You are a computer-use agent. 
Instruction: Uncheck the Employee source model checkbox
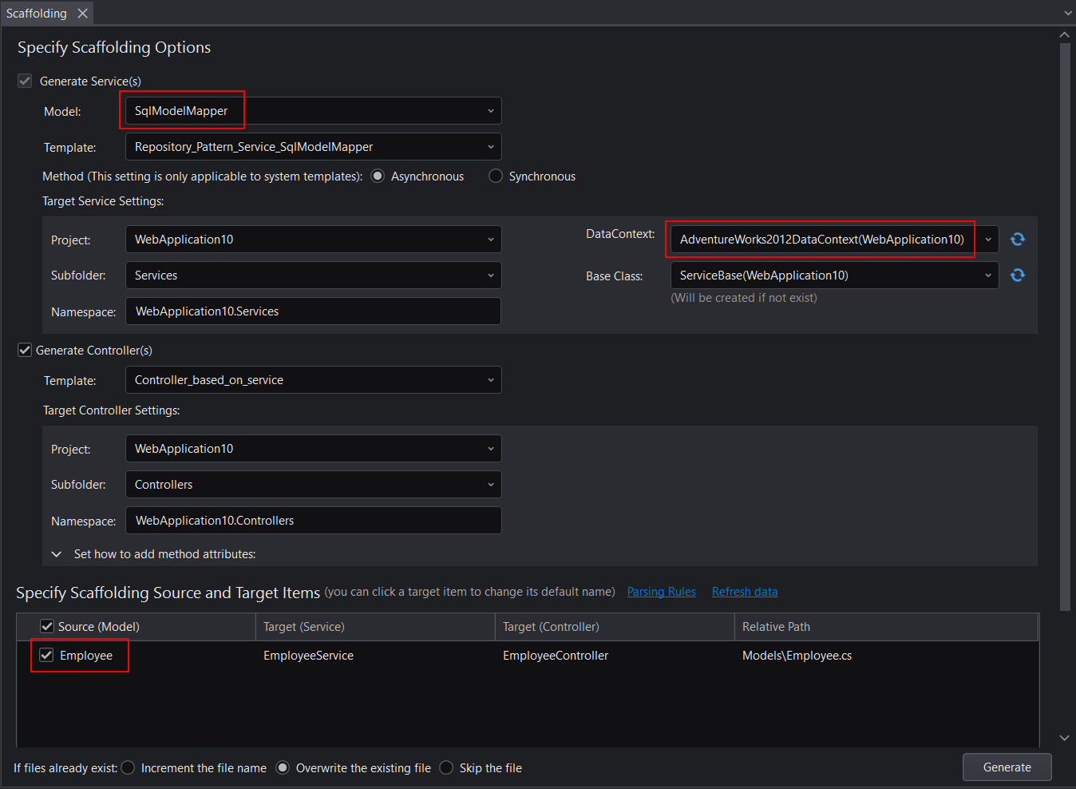[47, 656]
